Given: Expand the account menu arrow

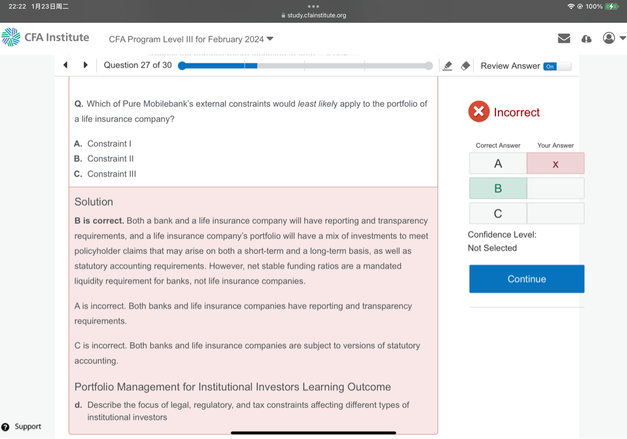Looking at the screenshot, I should [x=622, y=39].
